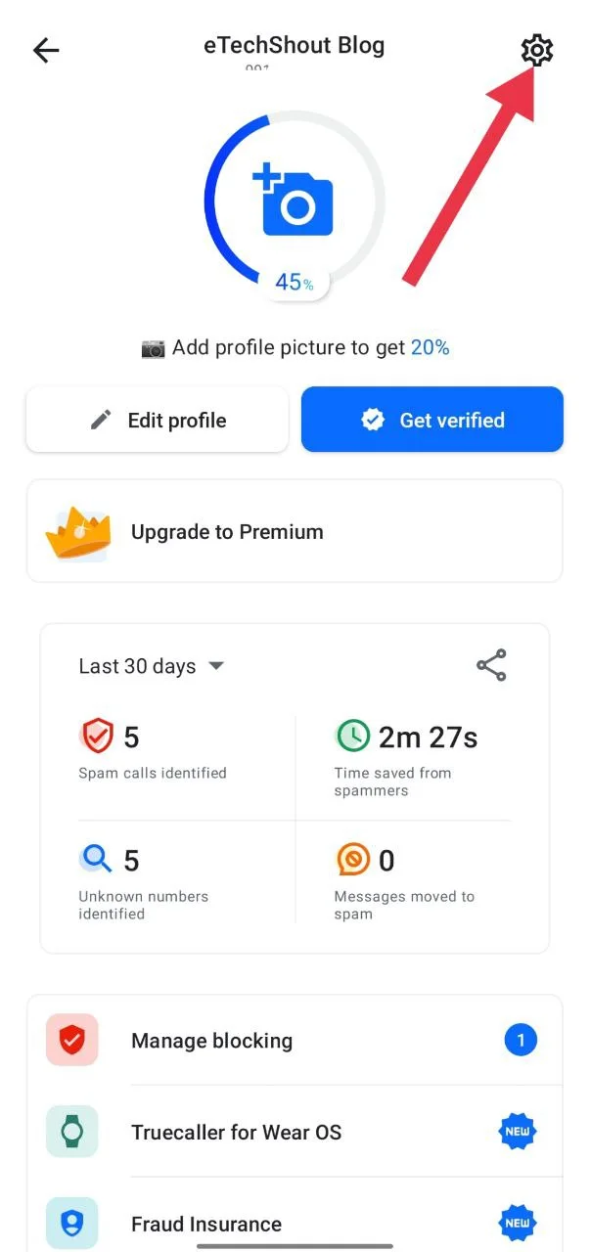Click the green clock time saved icon
The height and width of the screenshot is (1252, 590).
point(353,735)
